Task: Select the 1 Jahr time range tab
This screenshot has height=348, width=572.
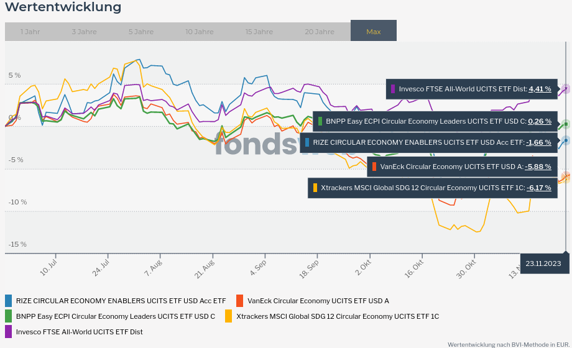Action: point(30,32)
